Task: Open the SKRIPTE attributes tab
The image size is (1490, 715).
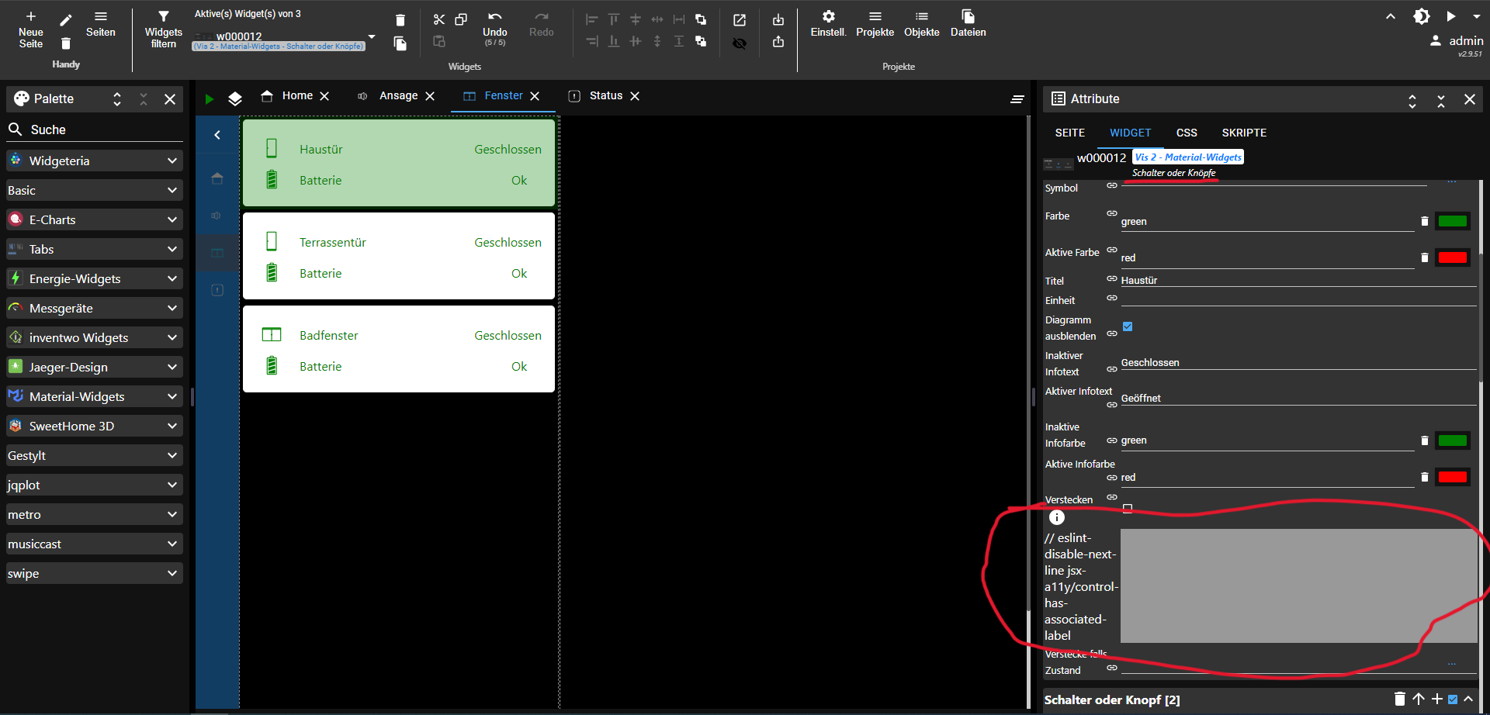Action: (x=1244, y=133)
